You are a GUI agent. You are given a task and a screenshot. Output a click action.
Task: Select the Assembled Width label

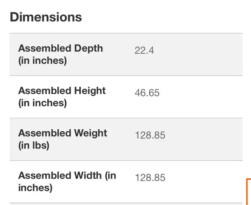67,181
